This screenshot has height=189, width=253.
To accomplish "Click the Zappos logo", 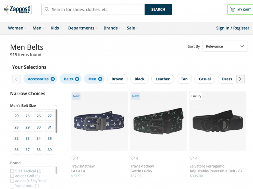I will 18,9.
